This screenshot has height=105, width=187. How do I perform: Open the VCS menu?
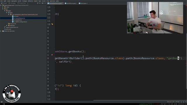tap(48, 1)
